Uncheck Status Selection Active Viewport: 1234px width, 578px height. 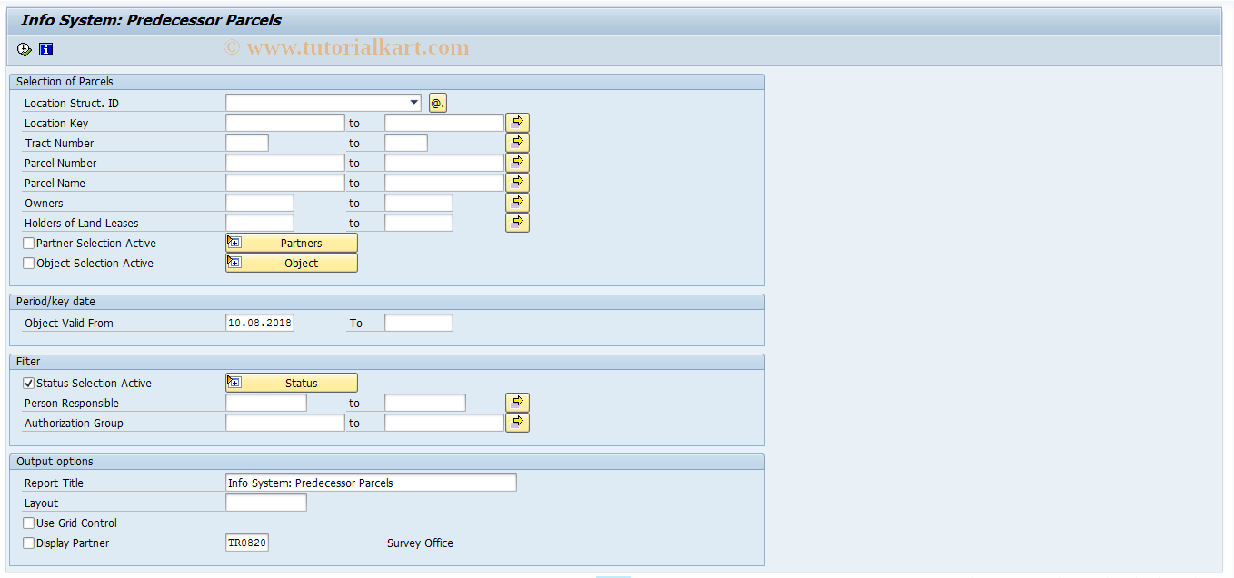29,384
